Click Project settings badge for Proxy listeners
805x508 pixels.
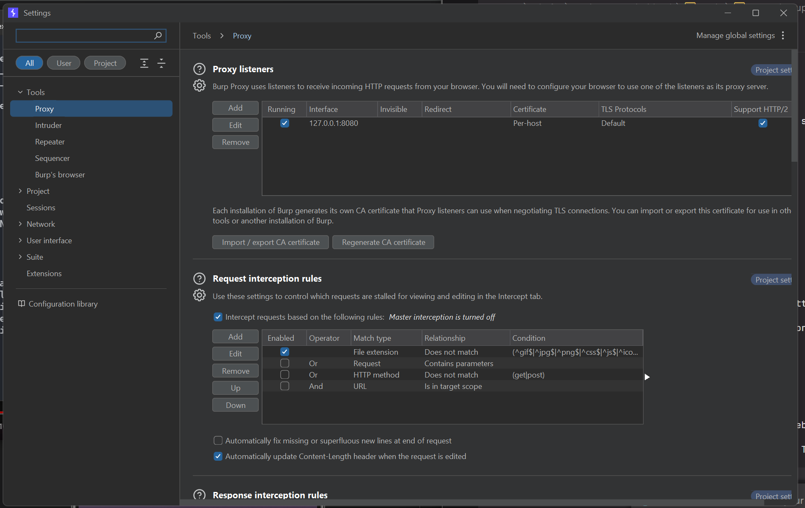point(772,70)
